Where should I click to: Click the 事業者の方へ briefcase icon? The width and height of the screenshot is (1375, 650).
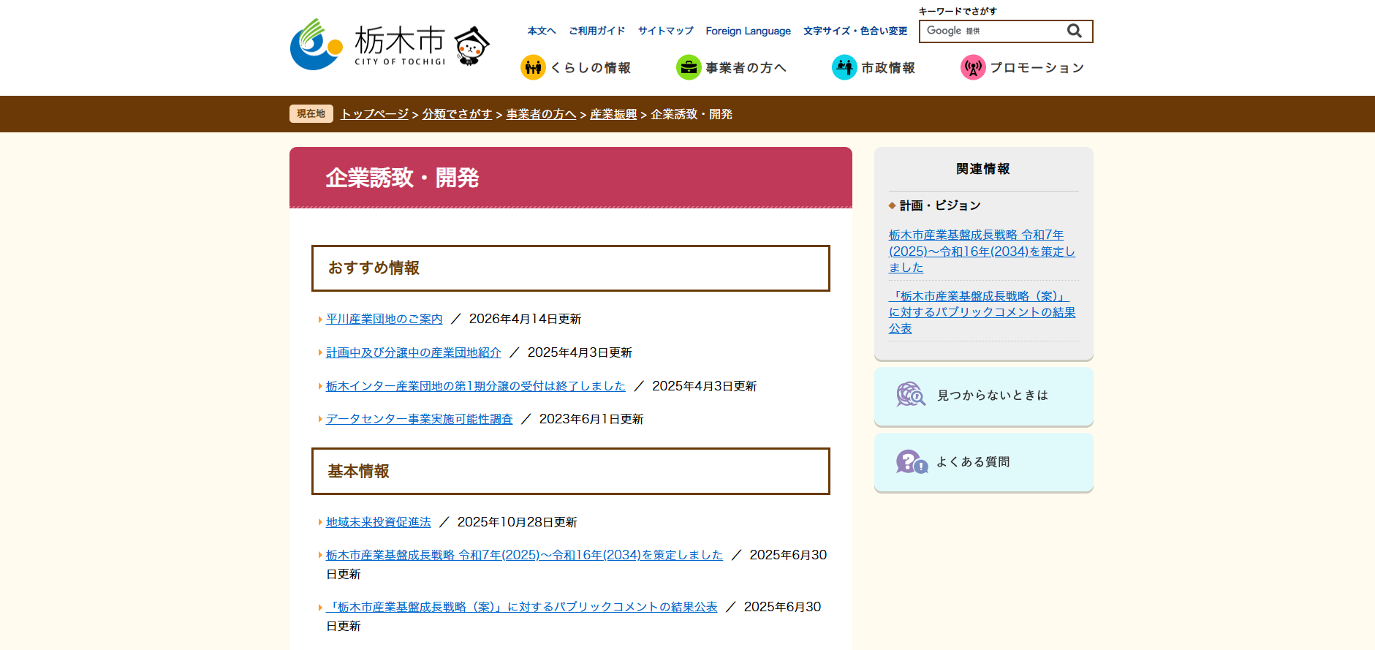coord(689,67)
